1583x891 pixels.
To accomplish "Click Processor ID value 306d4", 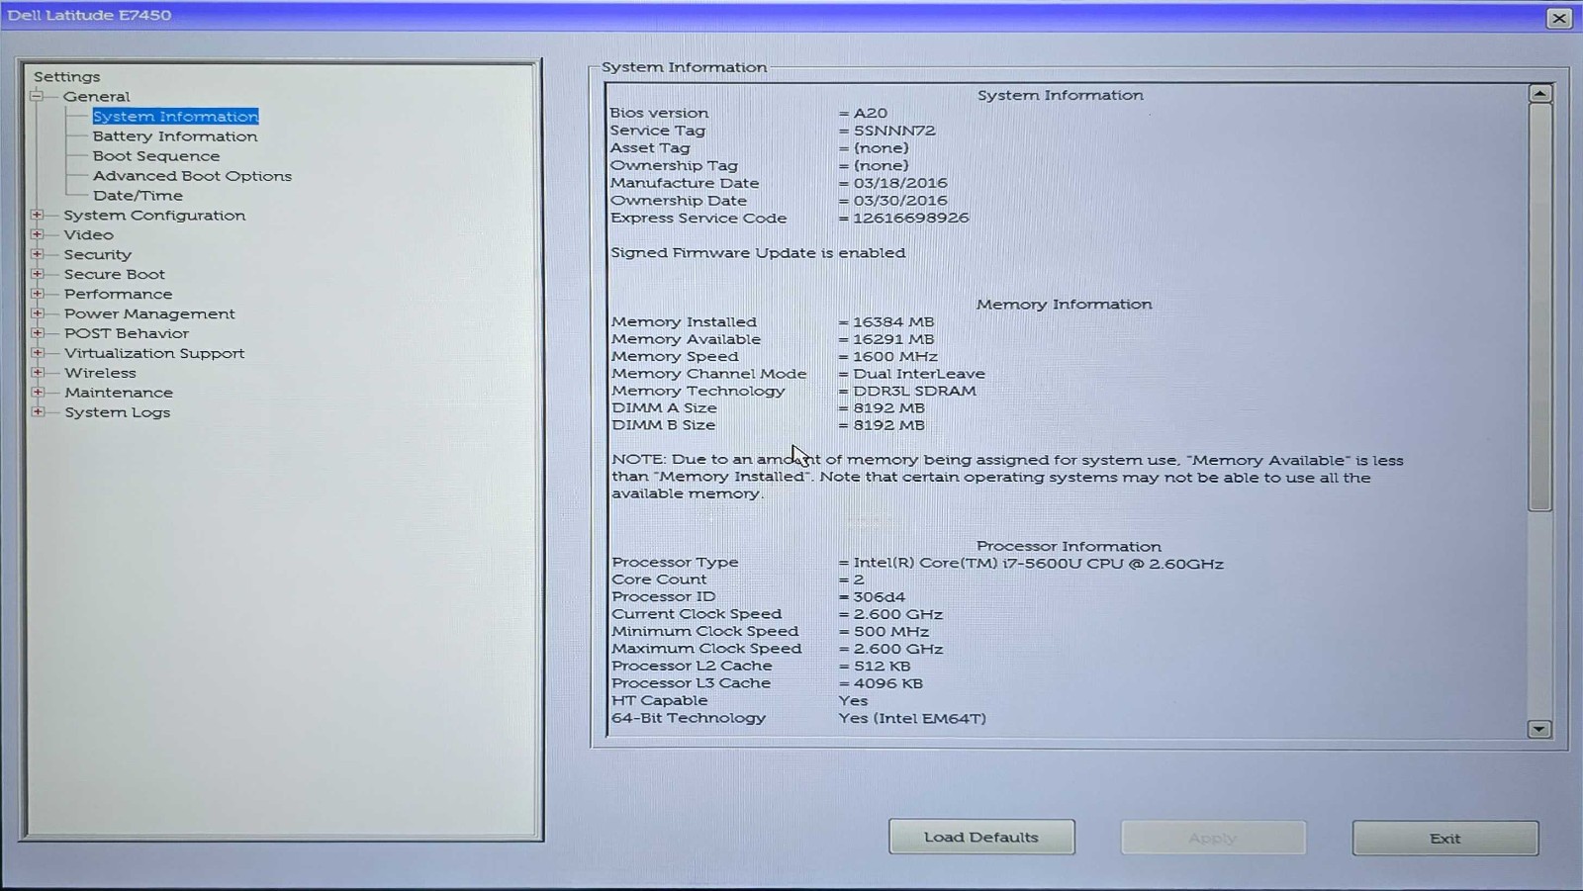I will [880, 597].
